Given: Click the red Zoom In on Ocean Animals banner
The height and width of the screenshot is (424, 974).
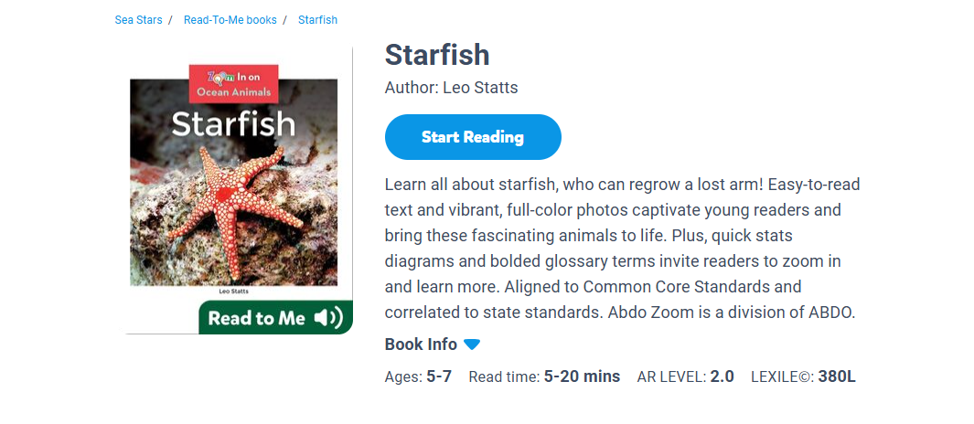Looking at the screenshot, I should pyautogui.click(x=233, y=84).
